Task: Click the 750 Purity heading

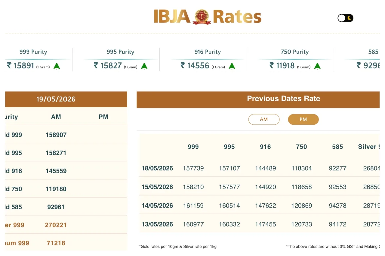Action: point(295,52)
